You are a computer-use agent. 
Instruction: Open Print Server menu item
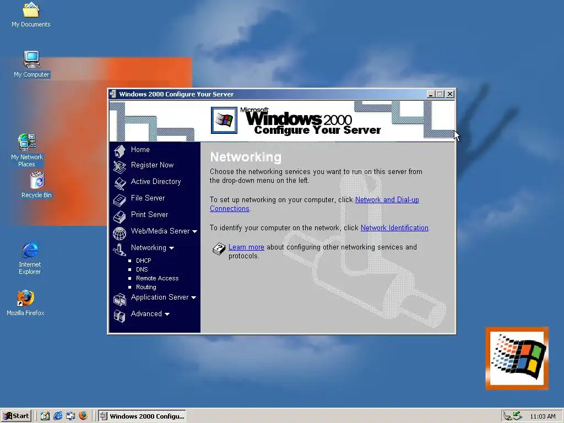coord(149,215)
